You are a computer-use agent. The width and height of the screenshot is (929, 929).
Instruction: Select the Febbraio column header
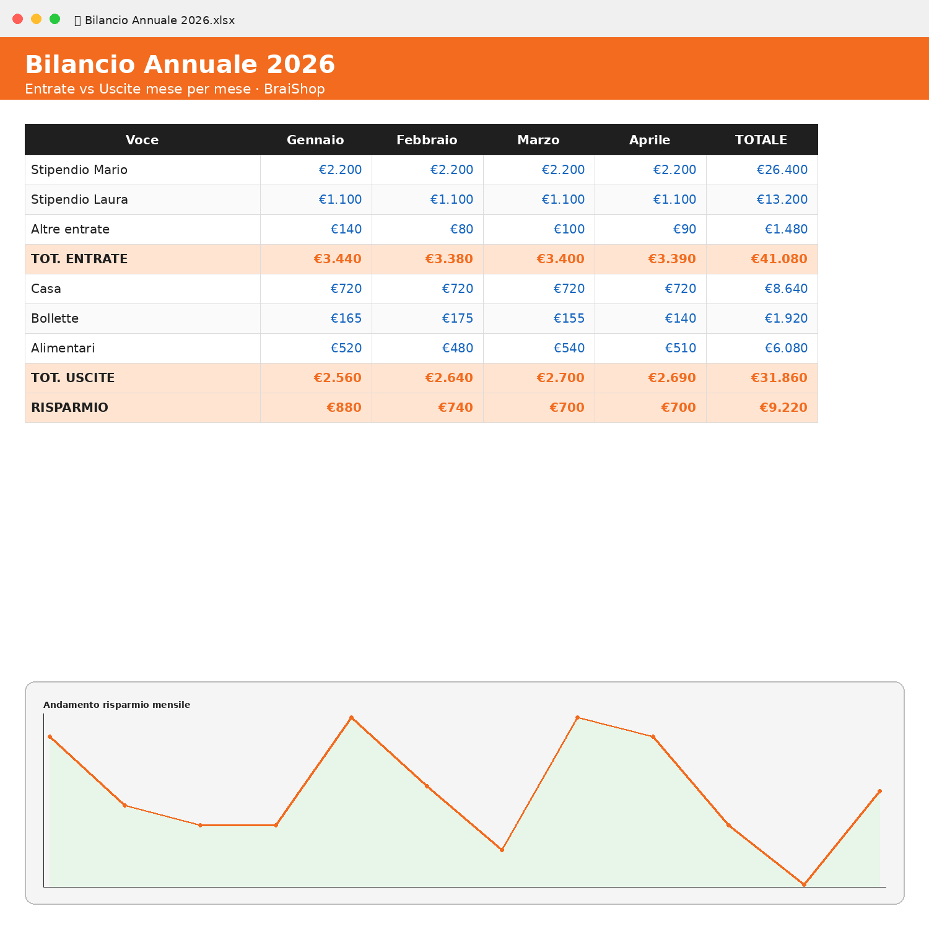pyautogui.click(x=427, y=139)
